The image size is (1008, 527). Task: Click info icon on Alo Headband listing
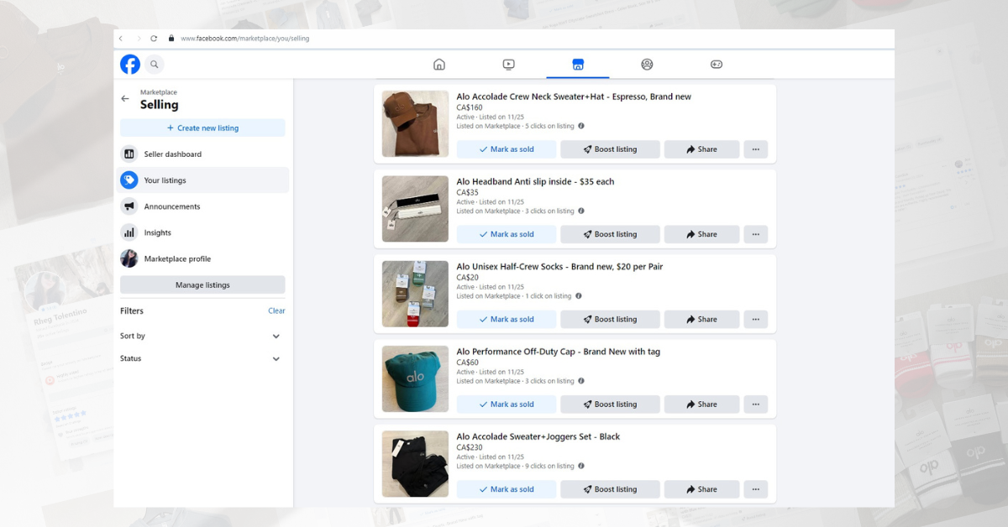[x=581, y=211]
